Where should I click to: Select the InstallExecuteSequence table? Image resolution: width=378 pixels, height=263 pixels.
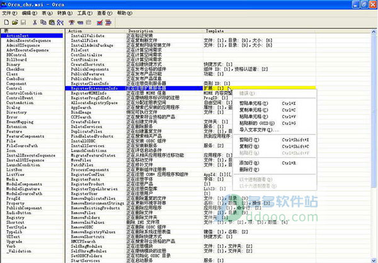point(31,155)
